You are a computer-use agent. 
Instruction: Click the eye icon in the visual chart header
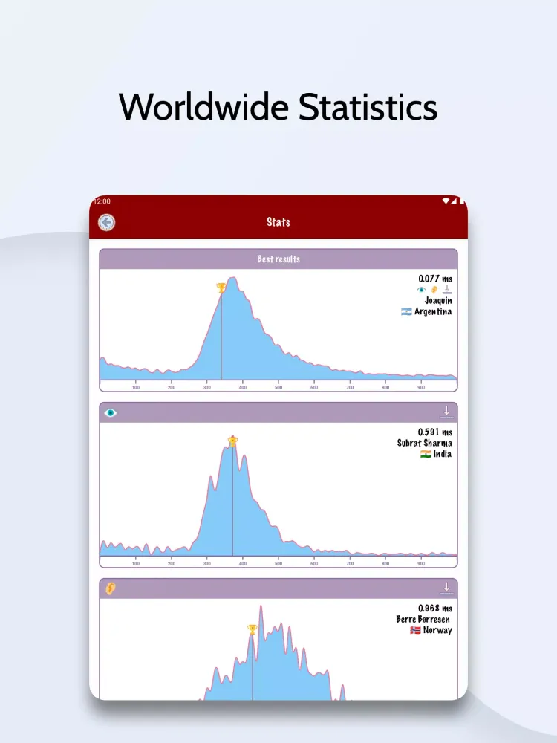(x=111, y=412)
